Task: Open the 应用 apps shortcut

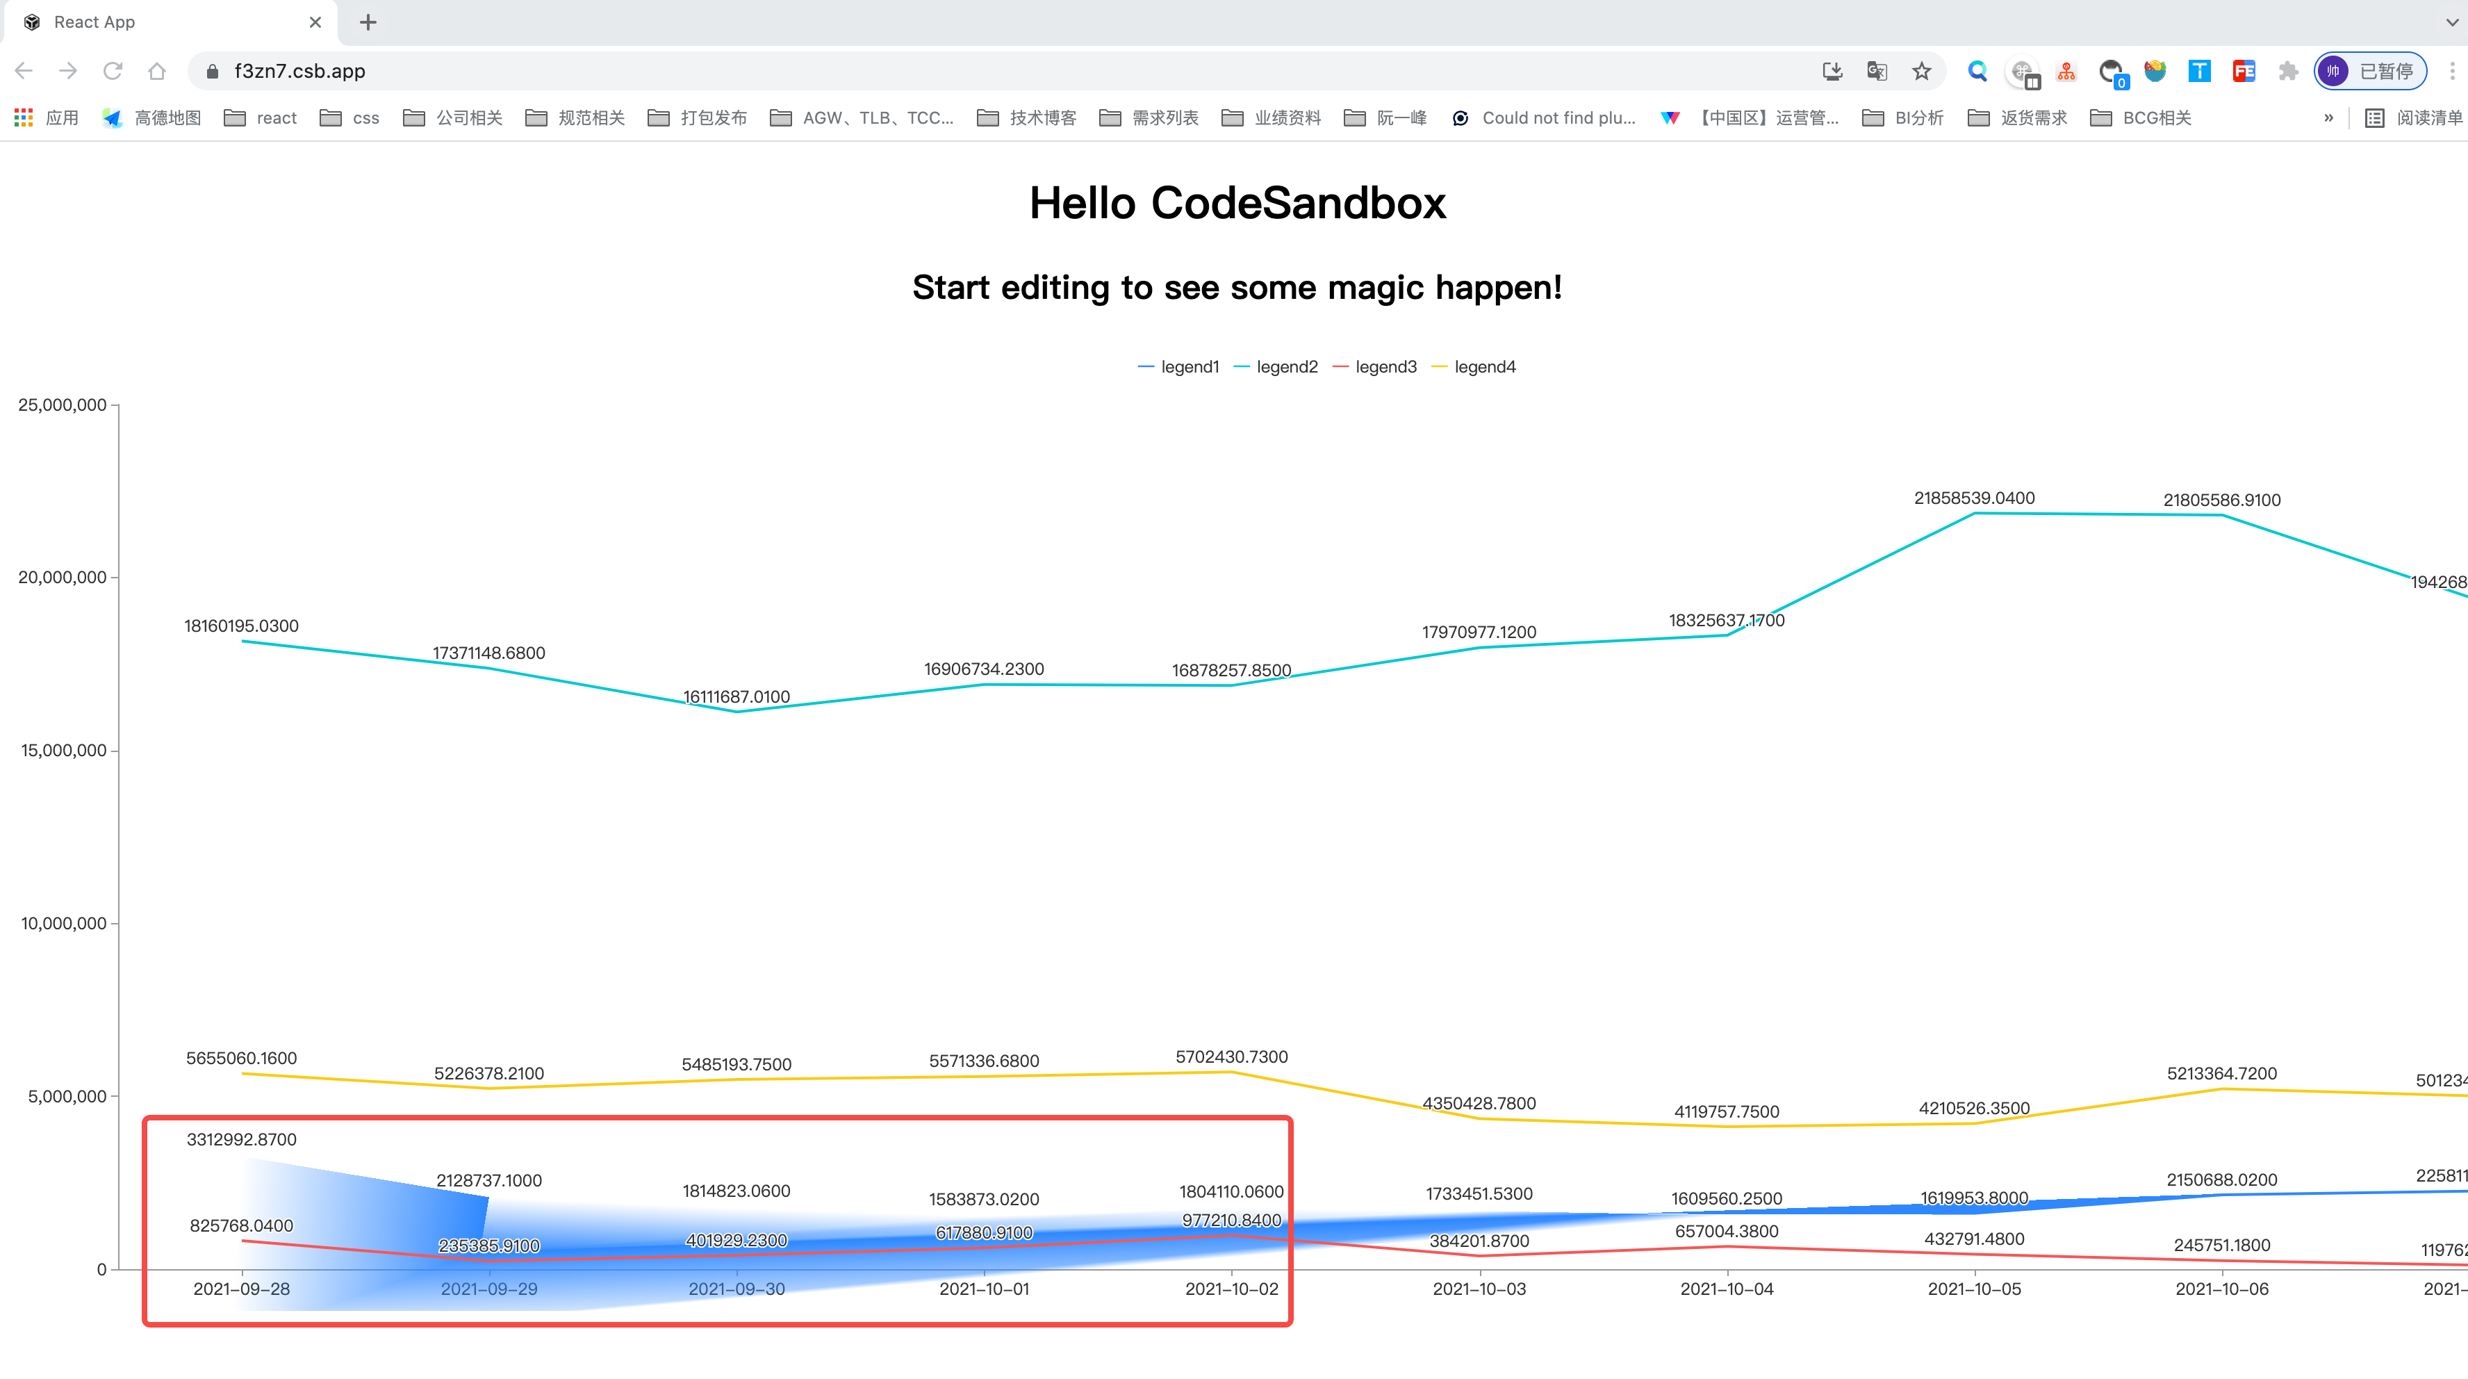Action: [47, 118]
